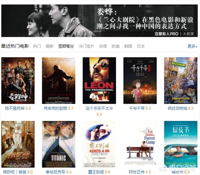Viewport: 200px width, 175px height.
Task: Open the LEON The Professional poster
Action: tap(99, 80)
